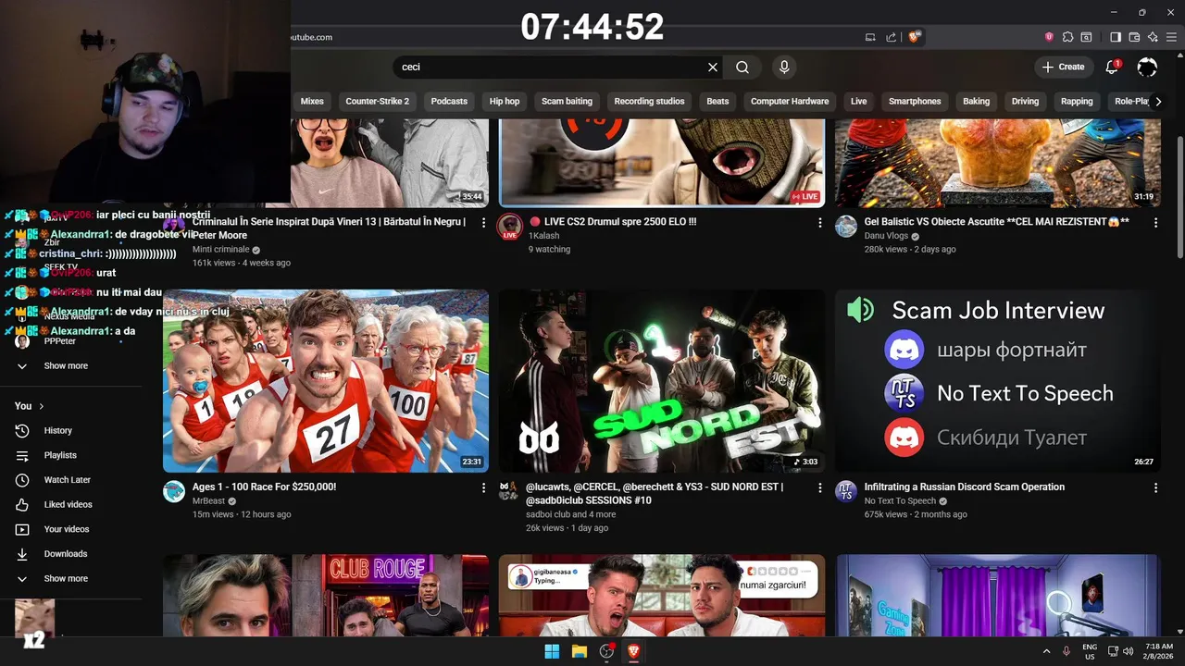Click the 1Kalash live channel avatar
Viewport: 1185px width, 666px height.
pos(509,227)
